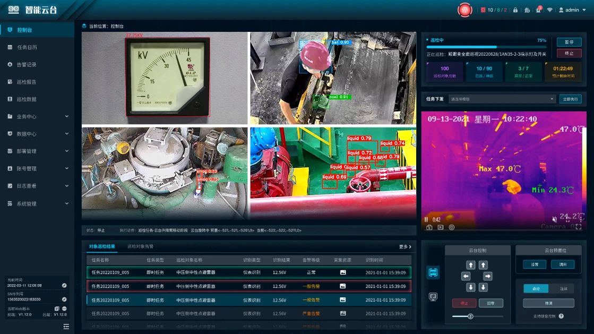Enter fullscreen on the thermal video
The width and height of the screenshot is (594, 334).
[578, 227]
